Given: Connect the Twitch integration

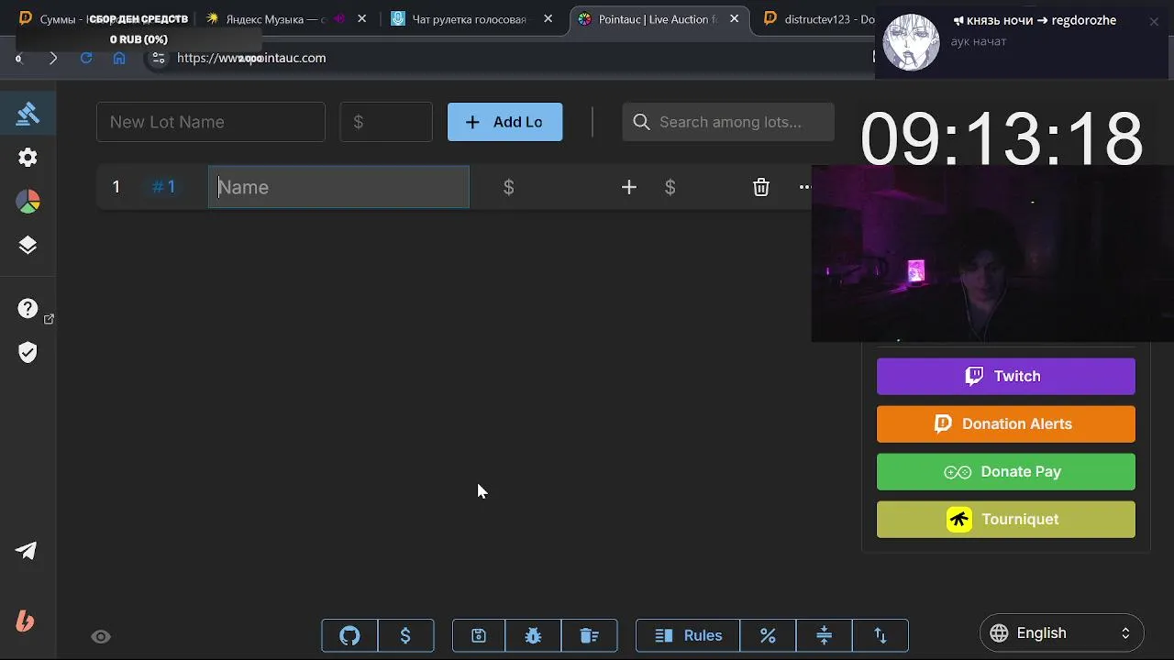Looking at the screenshot, I should point(1006,376).
